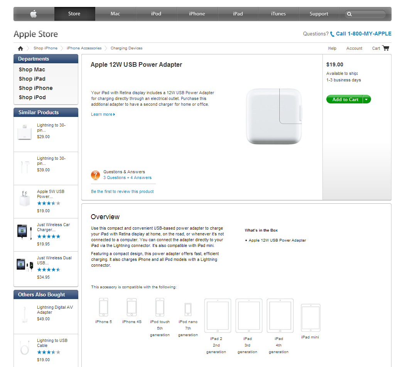Viewport: 405px width, 367px height.
Task: Click the Apple logo in navigation bar
Action: point(34,14)
